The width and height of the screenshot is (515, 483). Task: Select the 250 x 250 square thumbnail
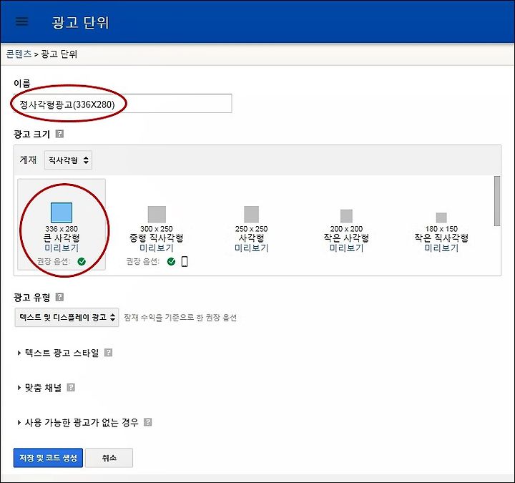click(251, 214)
